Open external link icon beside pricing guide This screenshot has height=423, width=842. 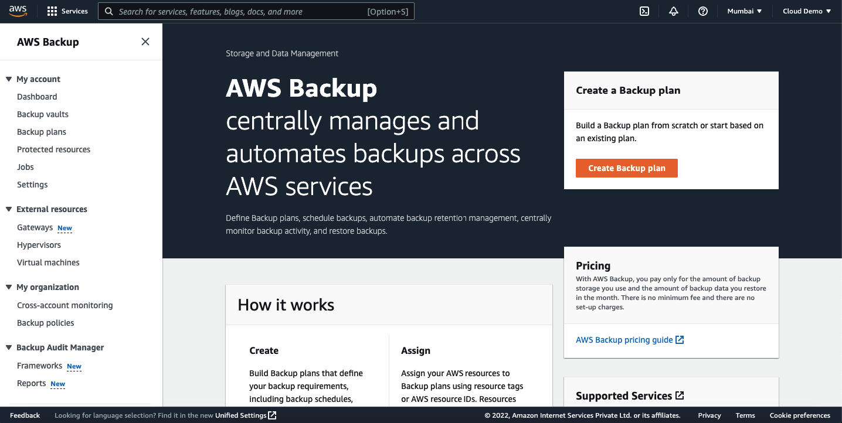pyautogui.click(x=680, y=340)
